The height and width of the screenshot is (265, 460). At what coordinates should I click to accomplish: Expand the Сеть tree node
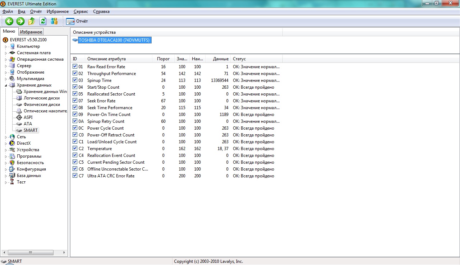6,137
